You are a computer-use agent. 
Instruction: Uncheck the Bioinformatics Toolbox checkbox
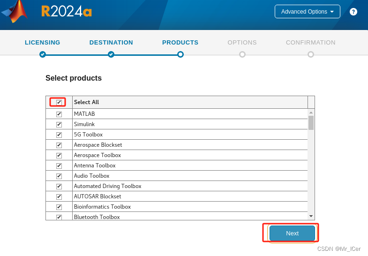tap(59, 207)
